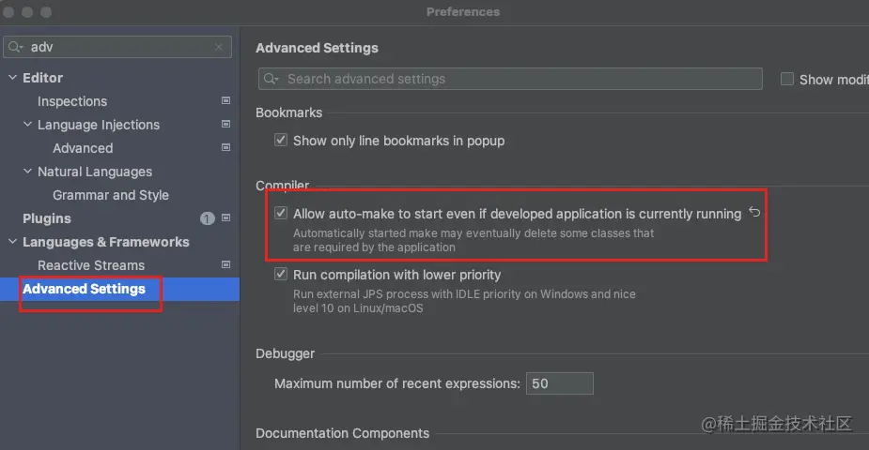Image resolution: width=869 pixels, height=450 pixels.
Task: Disable Allow auto-make while application is running
Action: click(x=280, y=214)
